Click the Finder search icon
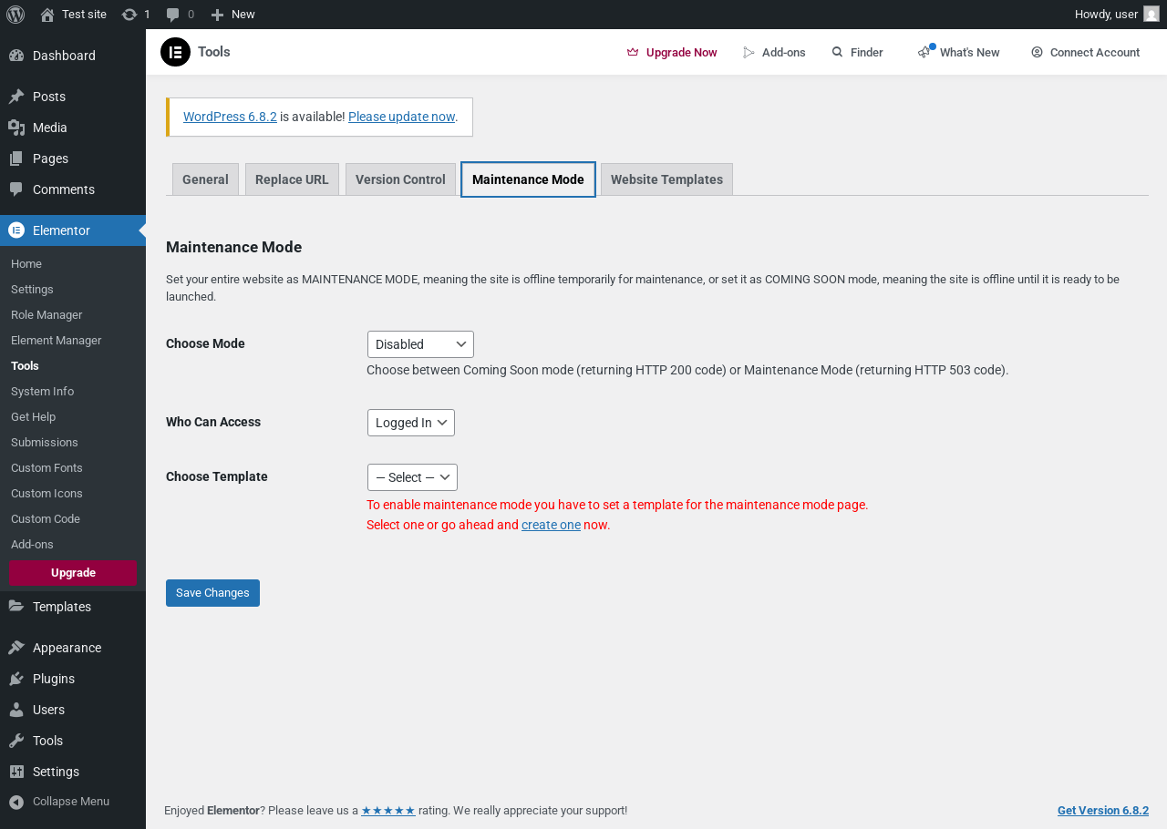1167x829 pixels. (838, 53)
